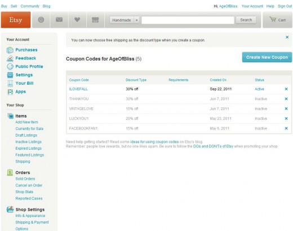Screen dimensions: 293x231
Task: Click the search text field
Action: [188, 20]
